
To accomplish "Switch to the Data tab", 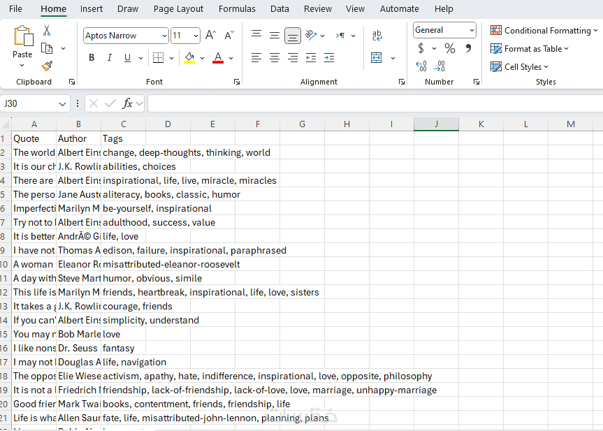I will click(x=279, y=9).
